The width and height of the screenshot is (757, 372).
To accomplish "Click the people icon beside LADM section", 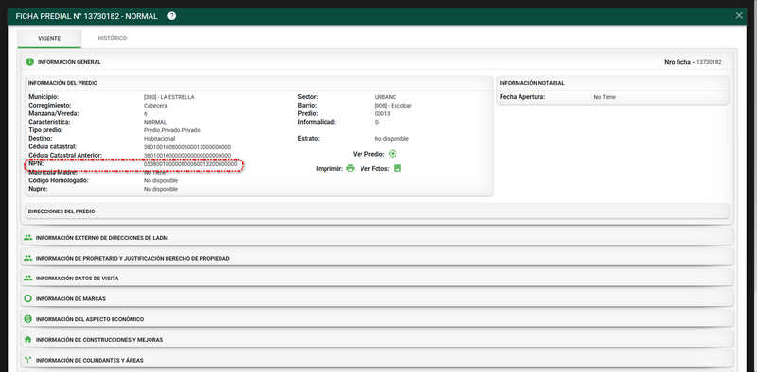I will (27, 238).
